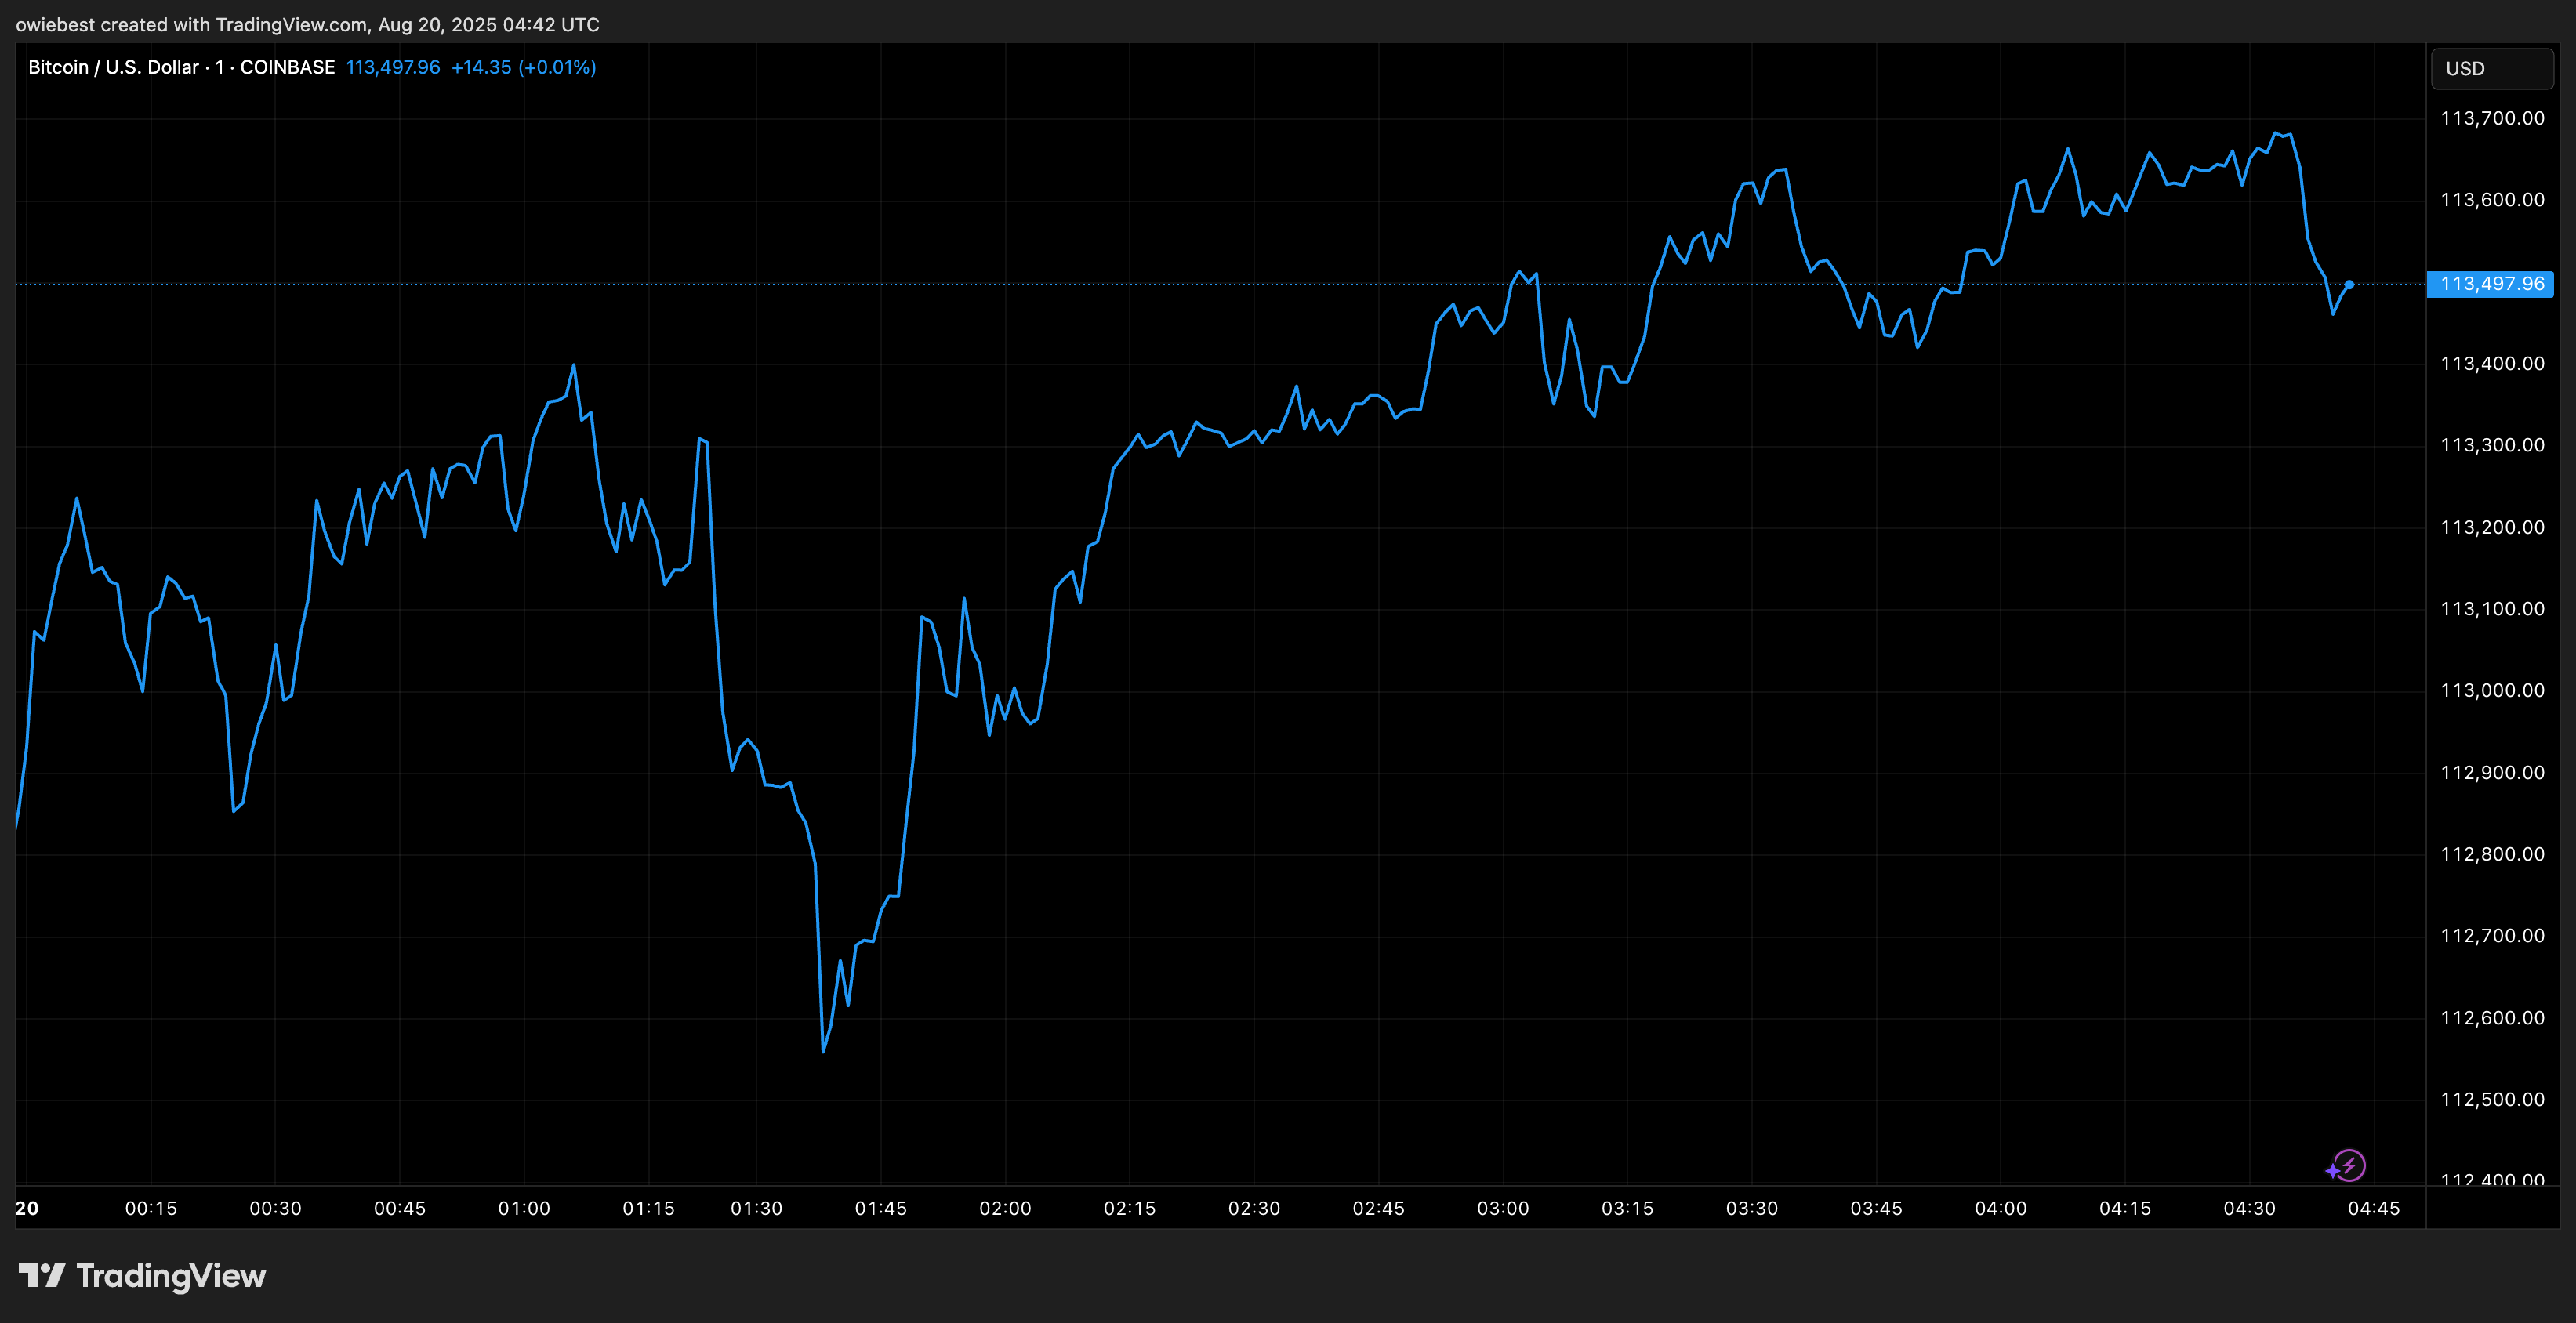This screenshot has width=2576, height=1323.
Task: Open the USD currency dropdown
Action: pos(2491,68)
